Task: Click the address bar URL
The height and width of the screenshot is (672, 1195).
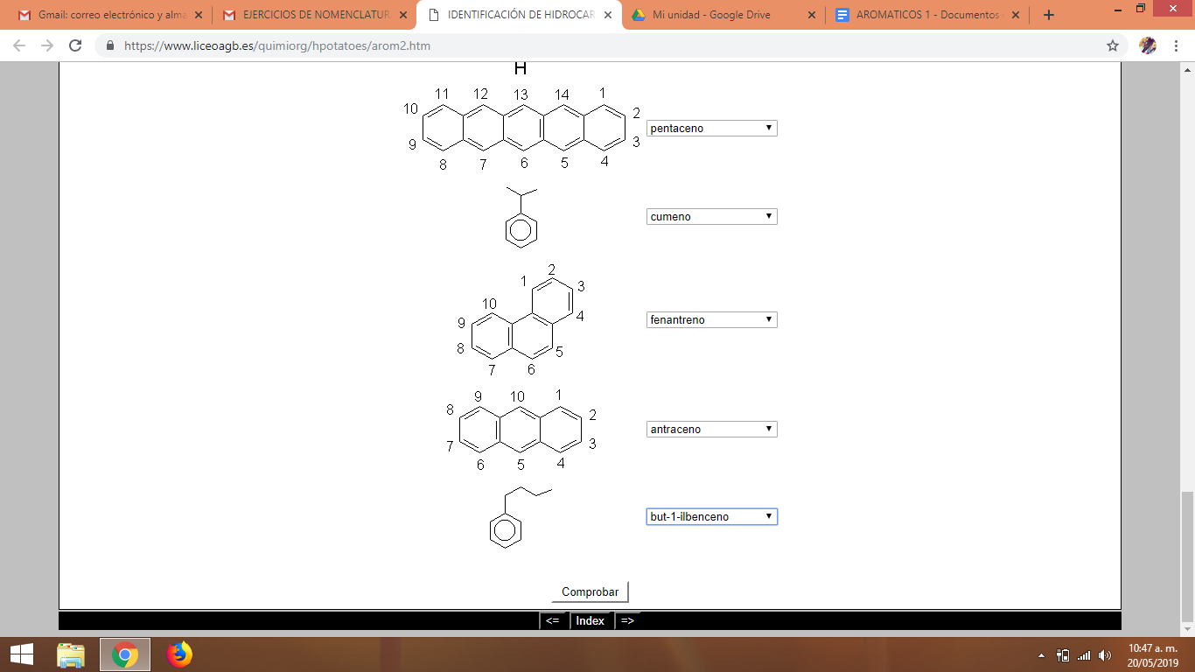Action: (277, 45)
